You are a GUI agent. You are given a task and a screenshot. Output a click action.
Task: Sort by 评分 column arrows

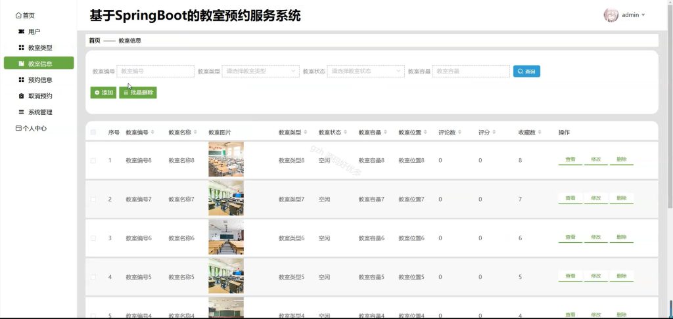click(x=494, y=132)
